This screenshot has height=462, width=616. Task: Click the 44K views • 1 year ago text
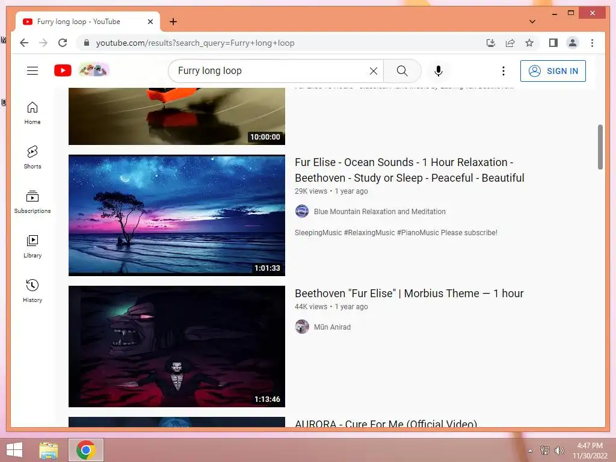pyautogui.click(x=331, y=306)
